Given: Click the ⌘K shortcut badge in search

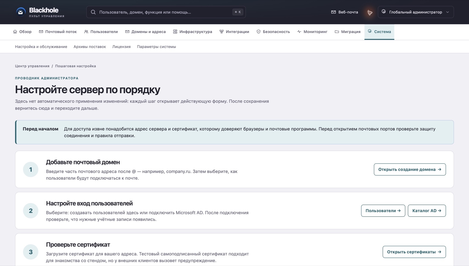Looking at the screenshot, I should pyautogui.click(x=238, y=12).
